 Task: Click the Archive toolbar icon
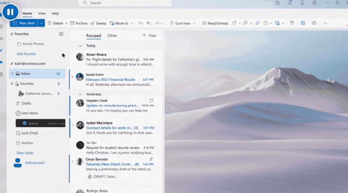pyautogui.click(x=72, y=23)
